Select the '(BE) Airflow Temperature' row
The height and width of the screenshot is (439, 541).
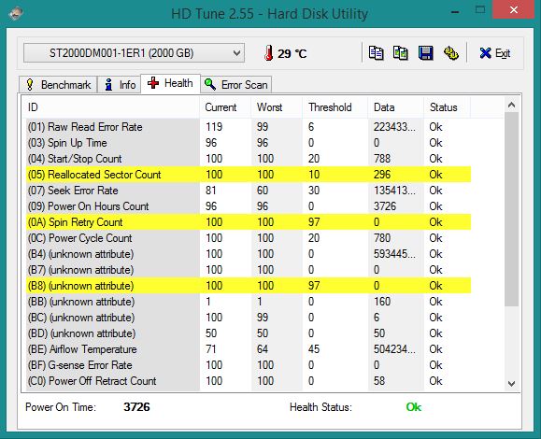[248, 349]
